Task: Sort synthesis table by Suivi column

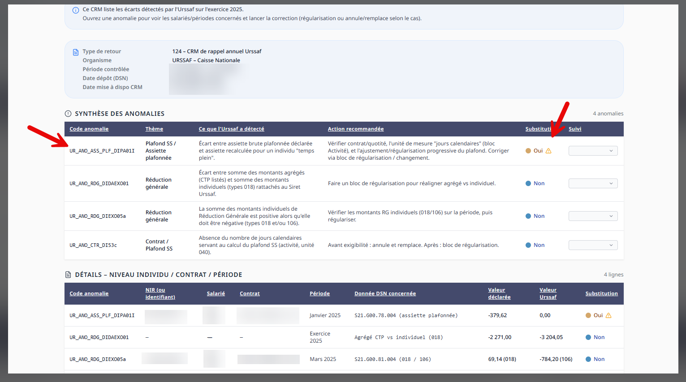Action: coord(575,129)
